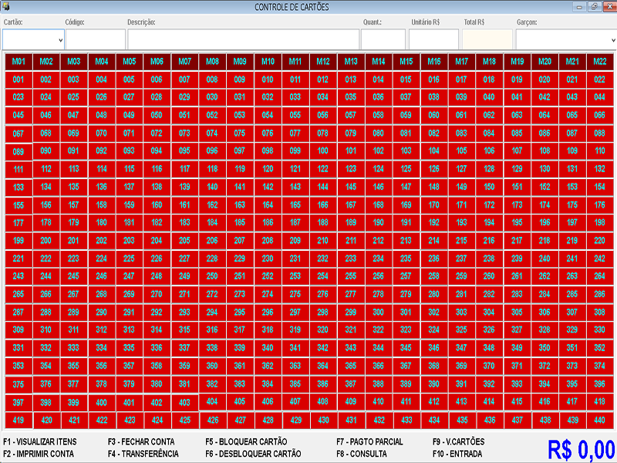Open card 220

[600, 241]
